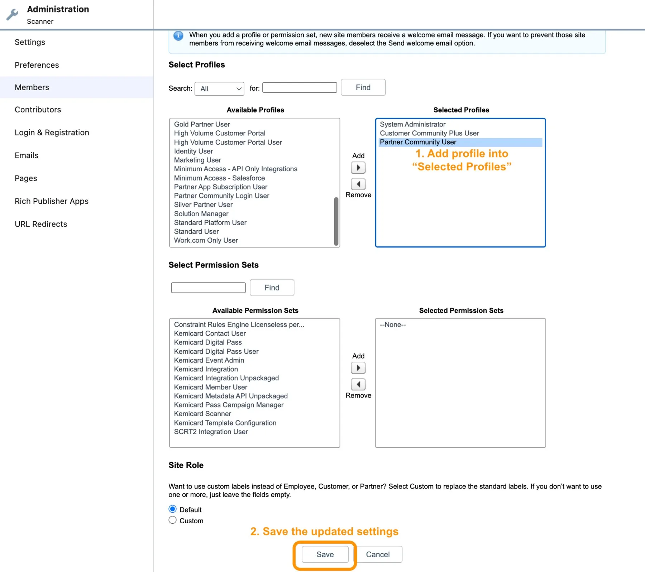645x572 pixels.
Task: Open Login & Registration in the sidebar
Action: [52, 133]
